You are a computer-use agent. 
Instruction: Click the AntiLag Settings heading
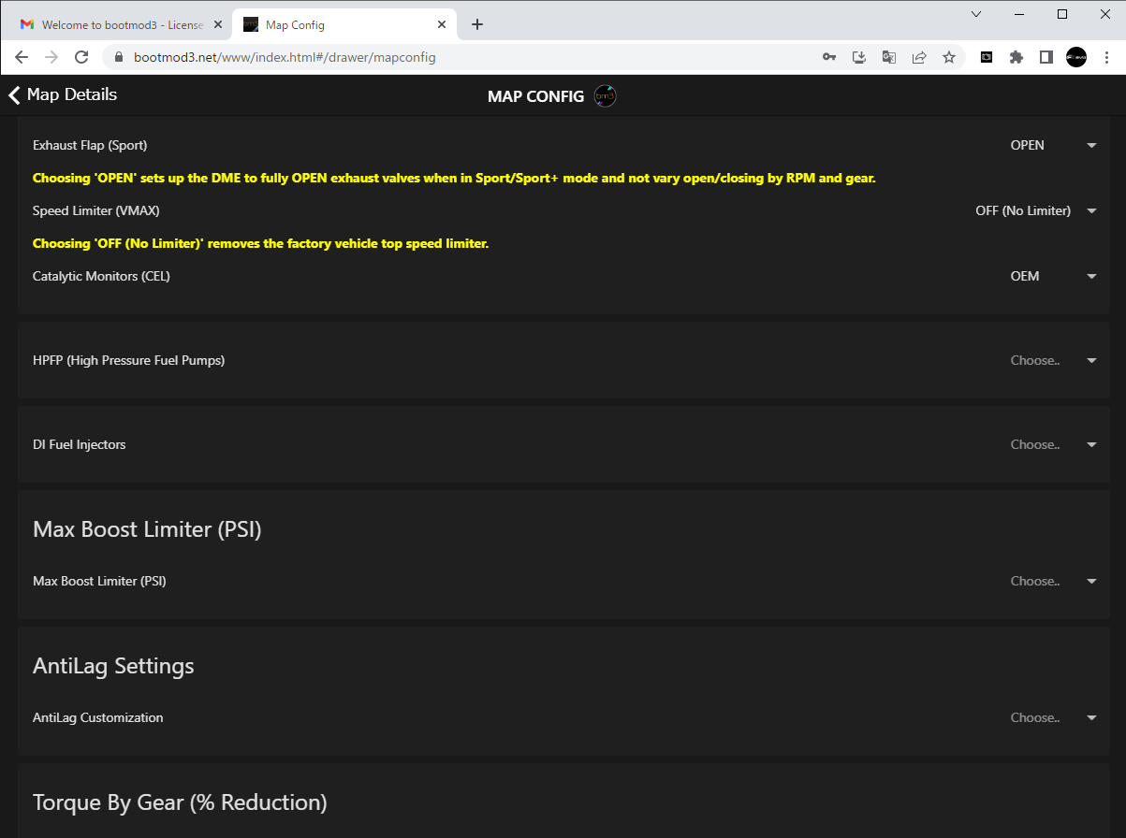113,666
